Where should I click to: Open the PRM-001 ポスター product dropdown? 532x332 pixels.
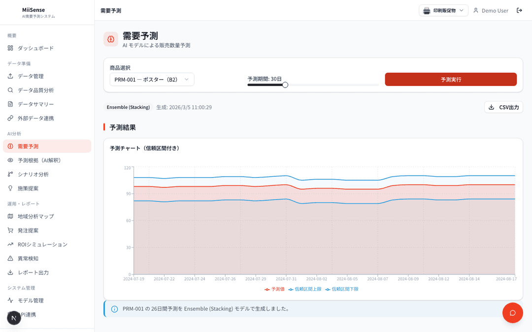tap(152, 80)
